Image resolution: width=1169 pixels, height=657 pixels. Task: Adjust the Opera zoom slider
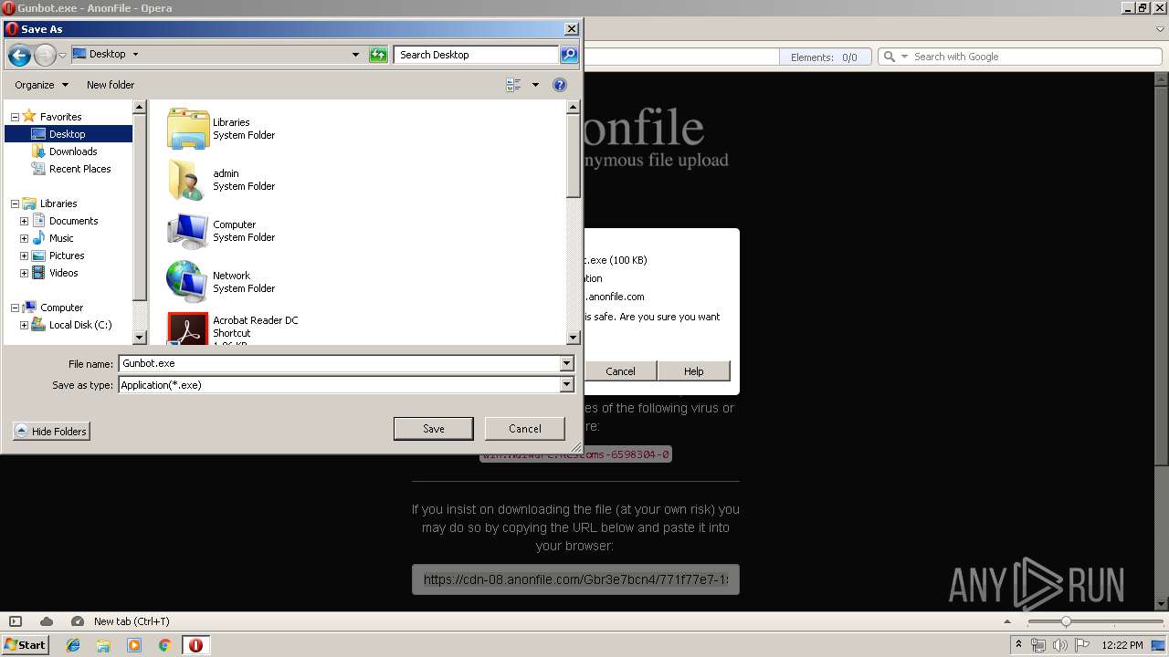pos(1065,621)
